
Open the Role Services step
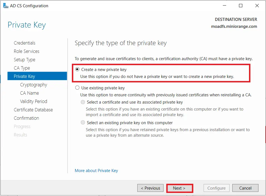pyautogui.click(x=26, y=51)
